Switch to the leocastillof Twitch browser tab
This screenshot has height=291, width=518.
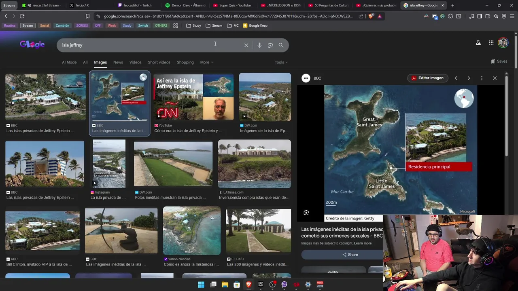(x=138, y=5)
